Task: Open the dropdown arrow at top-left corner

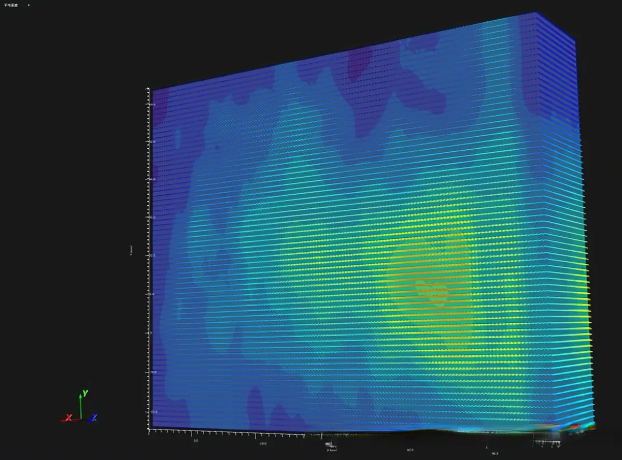Action: coord(29,5)
